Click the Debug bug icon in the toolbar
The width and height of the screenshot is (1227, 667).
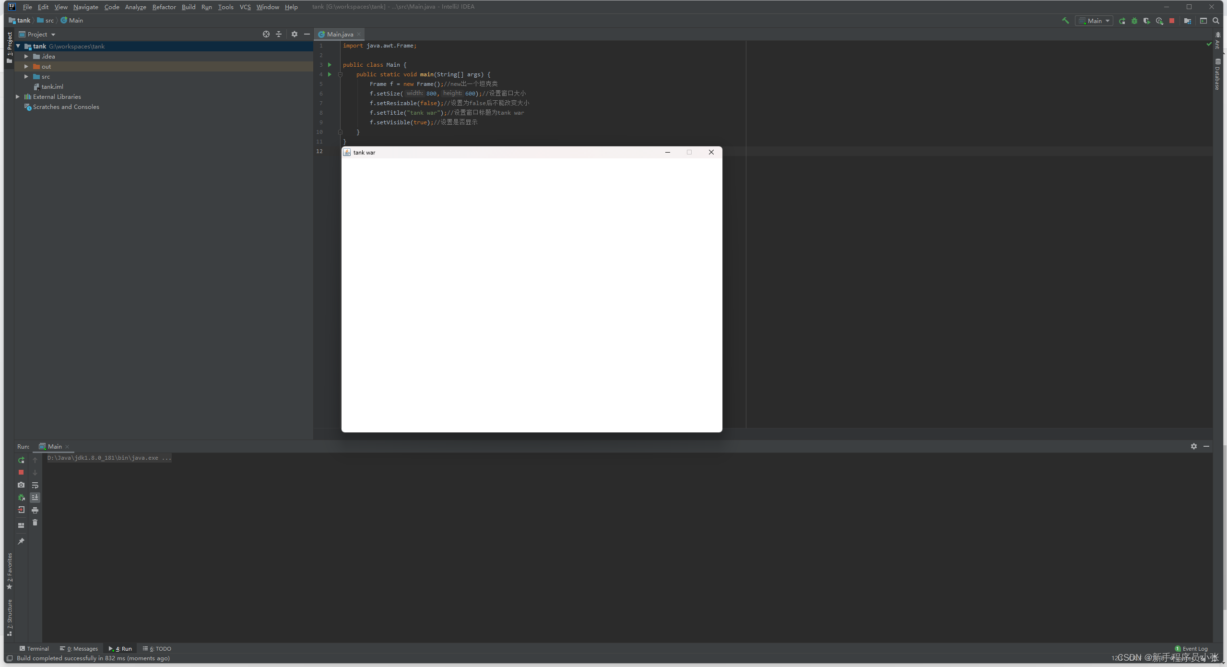pos(1134,21)
